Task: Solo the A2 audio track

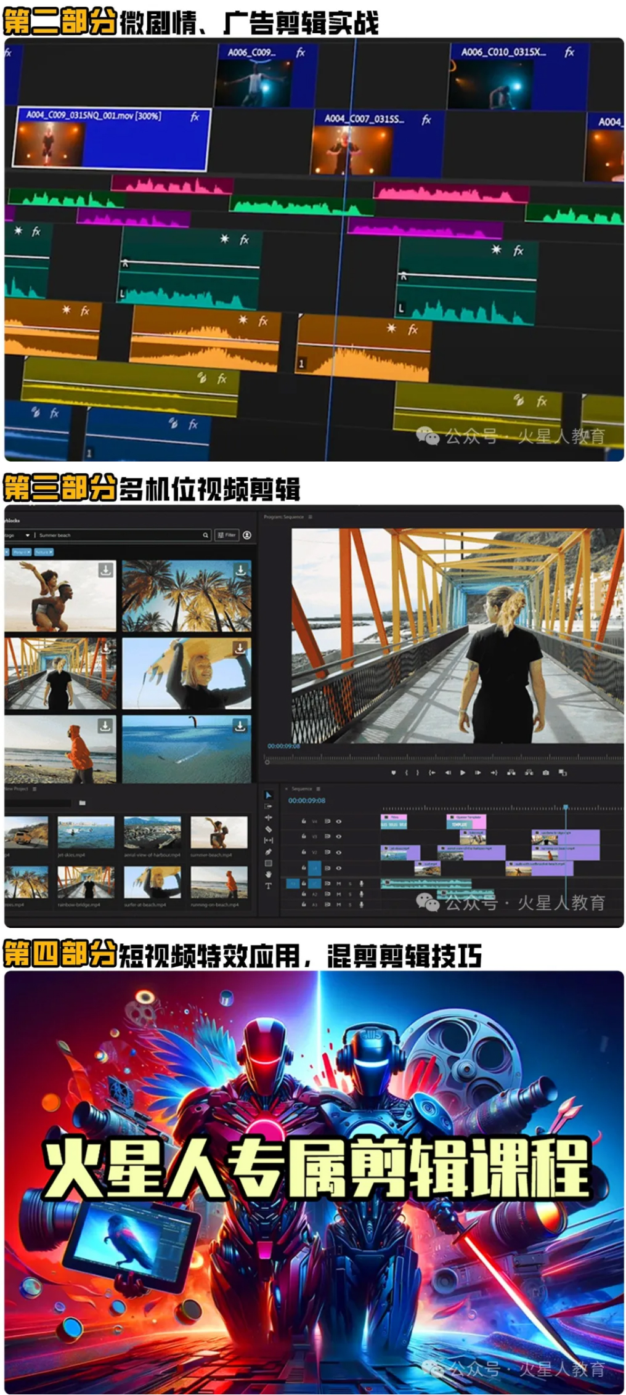Action: (x=350, y=894)
